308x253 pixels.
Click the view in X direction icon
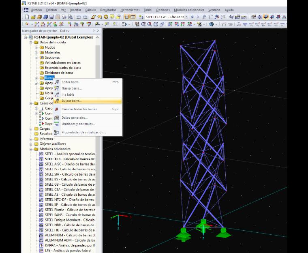coord(170,24)
